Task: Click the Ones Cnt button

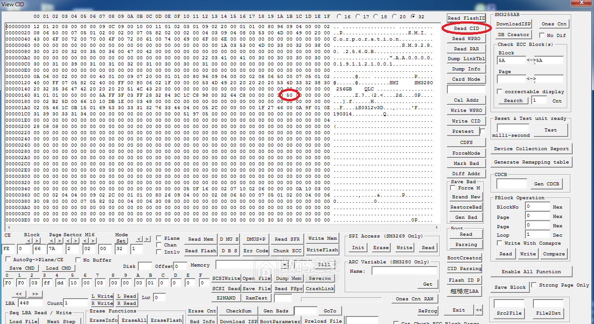Action: tap(554, 24)
